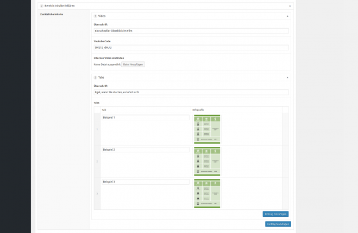The height and width of the screenshot is (233, 358).
Task: Click the Beispiel 1 tab name field
Action: [145, 118]
